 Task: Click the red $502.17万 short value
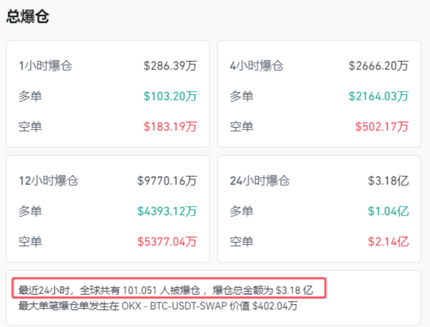pyautogui.click(x=381, y=126)
